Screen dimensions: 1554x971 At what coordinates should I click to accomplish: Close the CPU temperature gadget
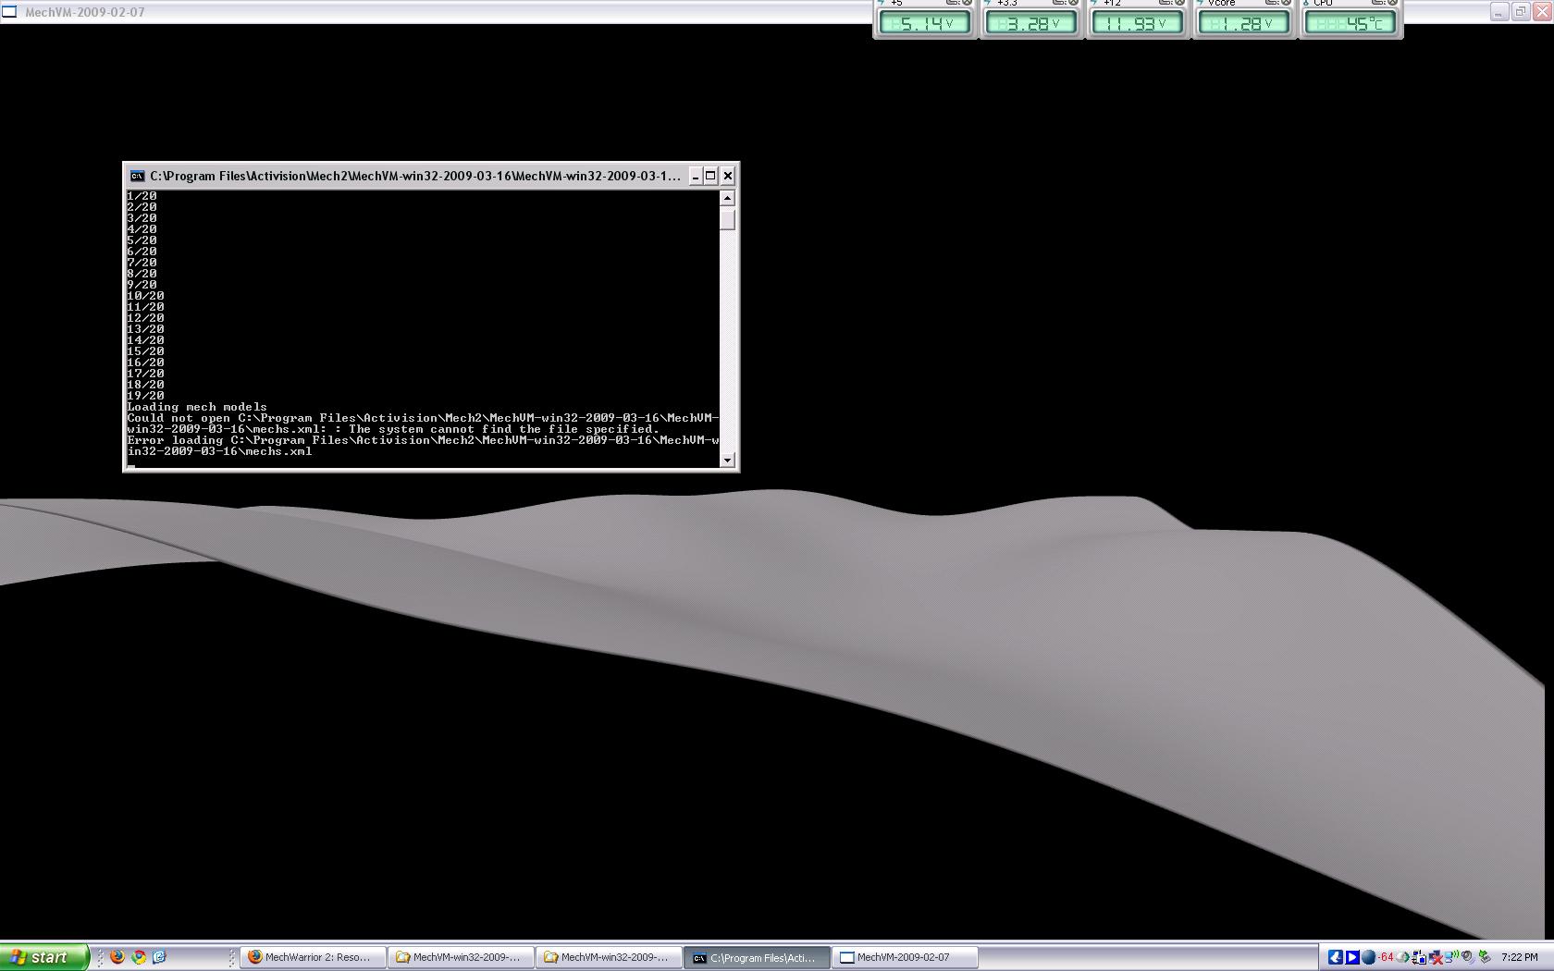(1392, 3)
